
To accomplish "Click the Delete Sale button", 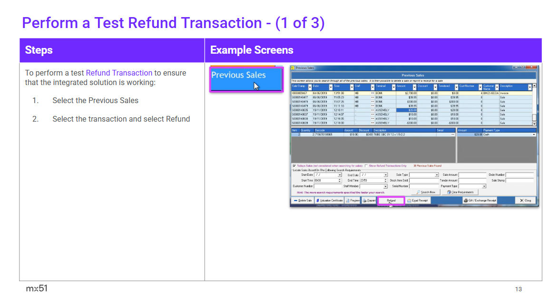I will pyautogui.click(x=303, y=200).
